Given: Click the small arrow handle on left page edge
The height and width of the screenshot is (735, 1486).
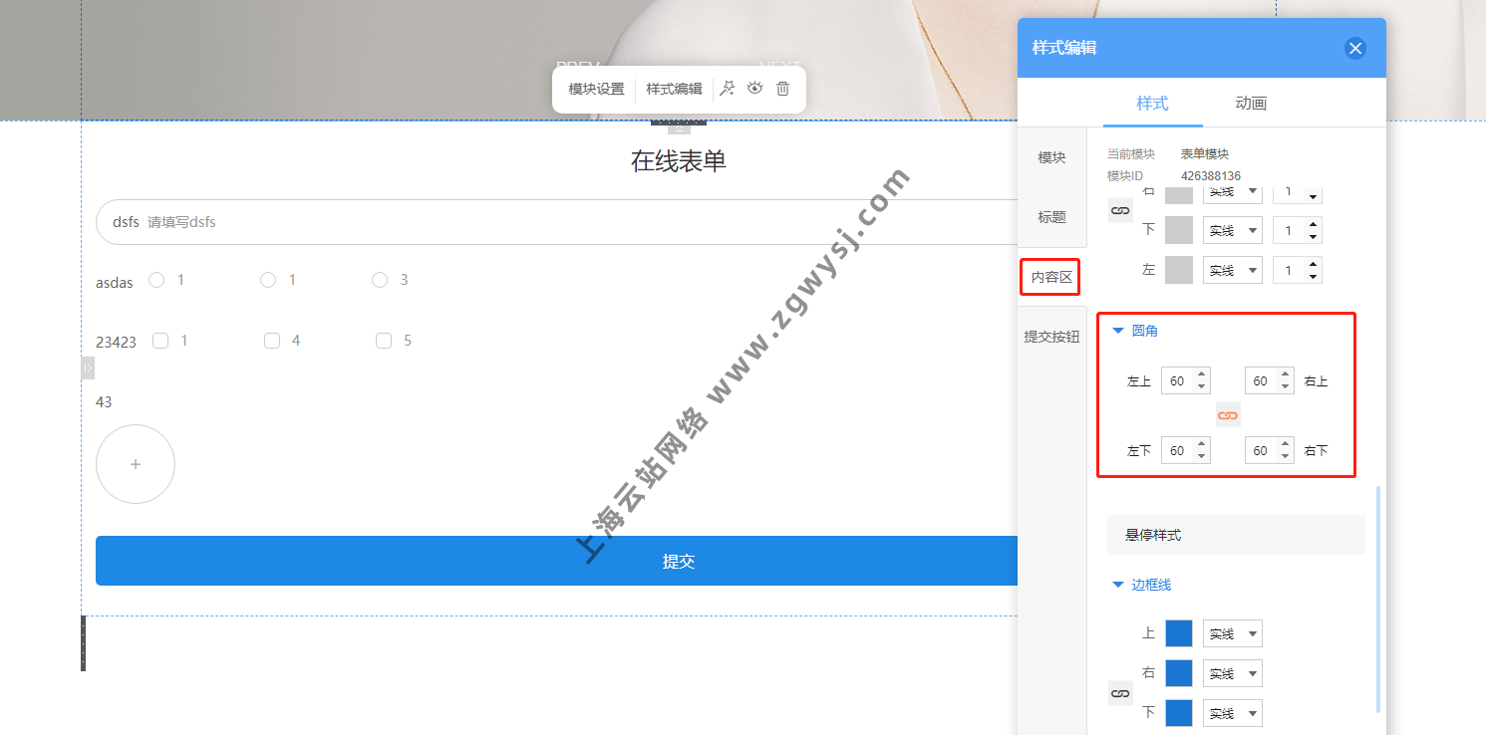Looking at the screenshot, I should pyautogui.click(x=88, y=368).
